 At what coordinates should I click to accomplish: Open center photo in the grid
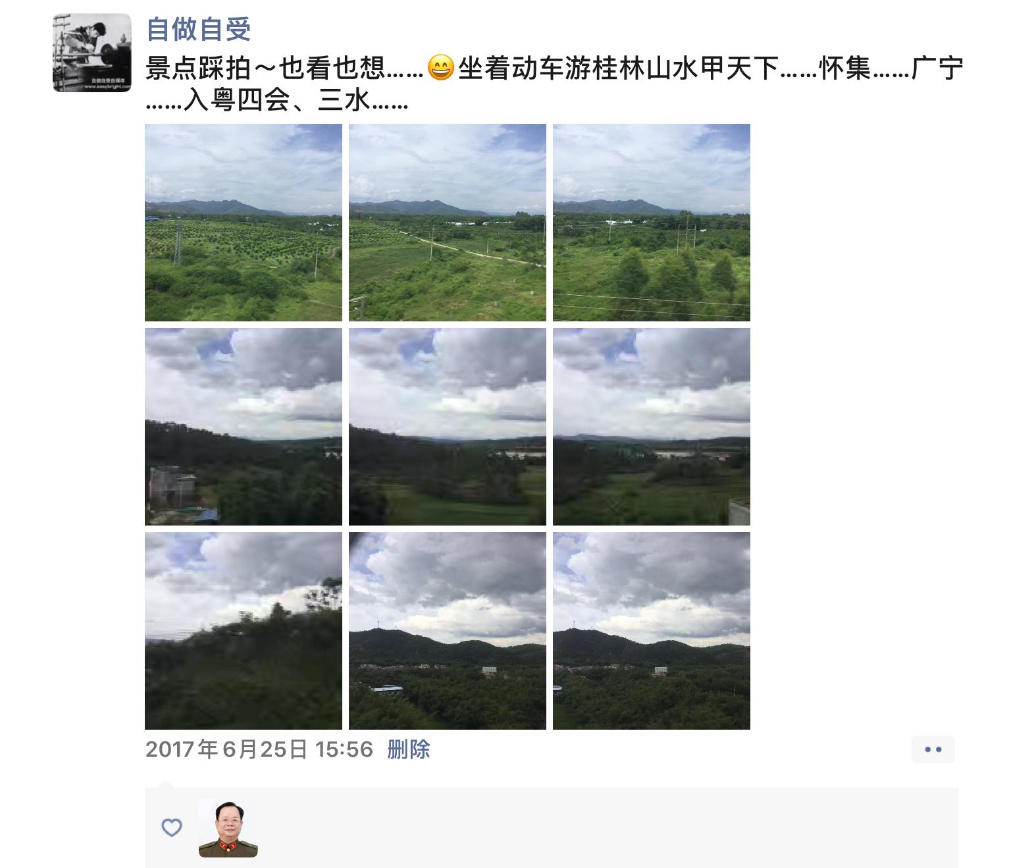[448, 427]
